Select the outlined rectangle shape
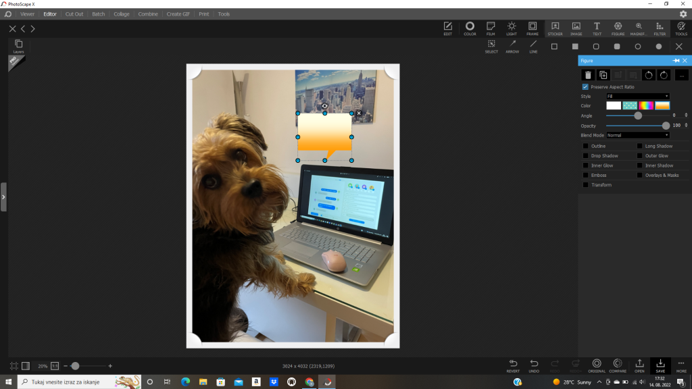This screenshot has height=389, width=692. (554, 47)
